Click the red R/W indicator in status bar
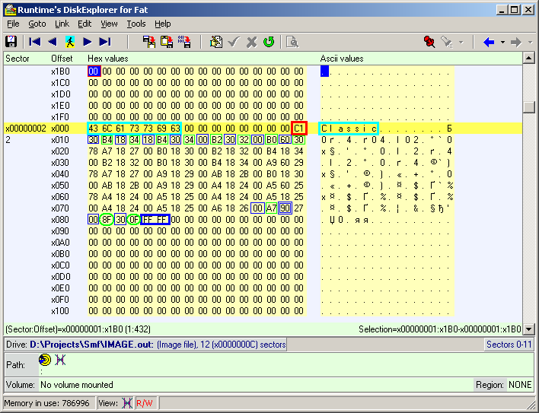The image size is (539, 413). pos(145,403)
